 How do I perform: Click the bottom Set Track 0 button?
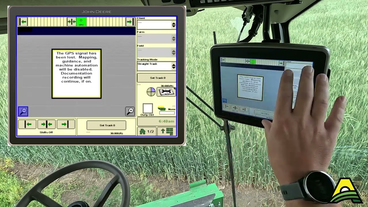tap(106, 125)
